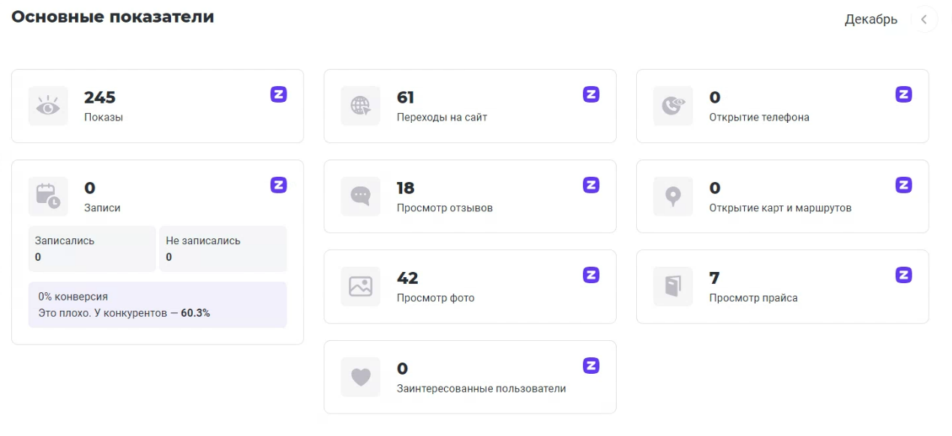952x436 pixels.
Task: Select the Записались block
Action: pyautogui.click(x=92, y=249)
